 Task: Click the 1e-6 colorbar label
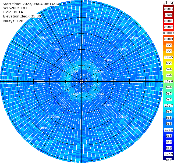[x=169, y=87]
